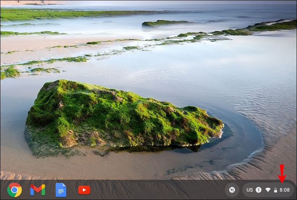This screenshot has height=200, width=297.
Task: Click empty shelf space left of Chrome
Action: point(3,190)
